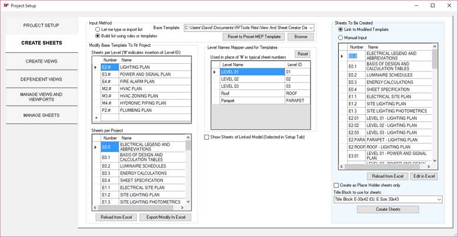
Task: Enable Show Sheets of Linked Model checkbox
Action: pyautogui.click(x=207, y=137)
